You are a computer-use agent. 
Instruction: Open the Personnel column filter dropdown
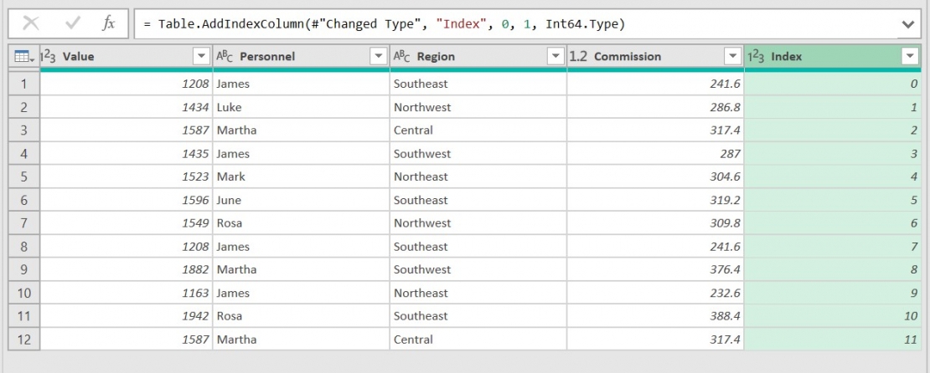click(x=378, y=56)
